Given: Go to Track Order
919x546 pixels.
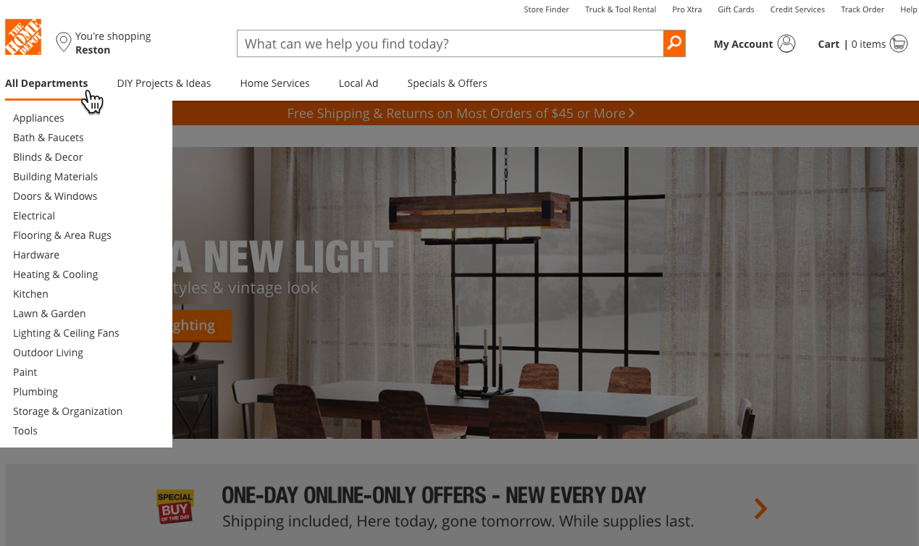Looking at the screenshot, I should click(x=863, y=9).
